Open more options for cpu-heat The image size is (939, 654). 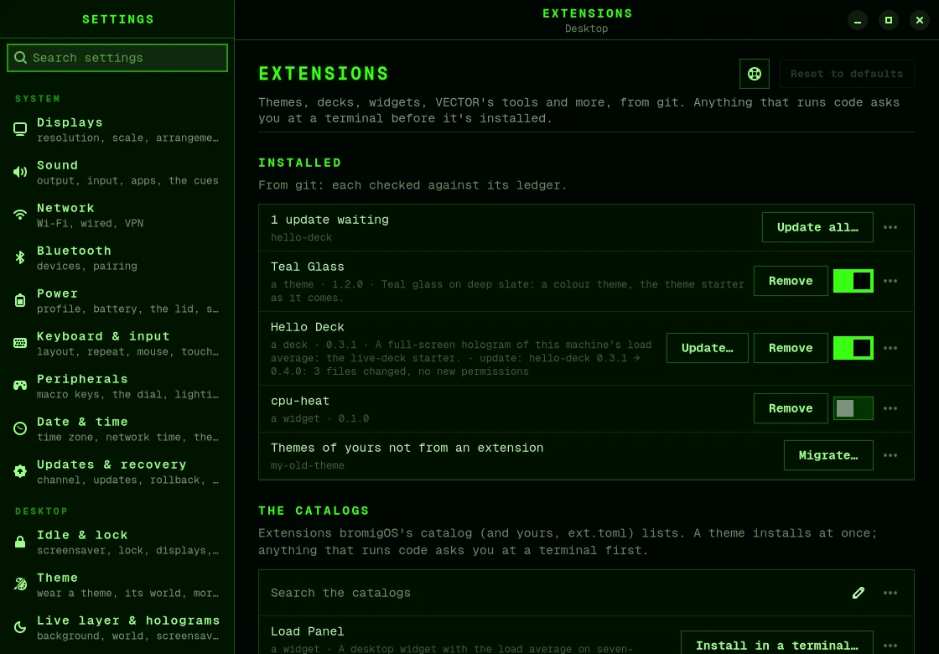(x=890, y=408)
